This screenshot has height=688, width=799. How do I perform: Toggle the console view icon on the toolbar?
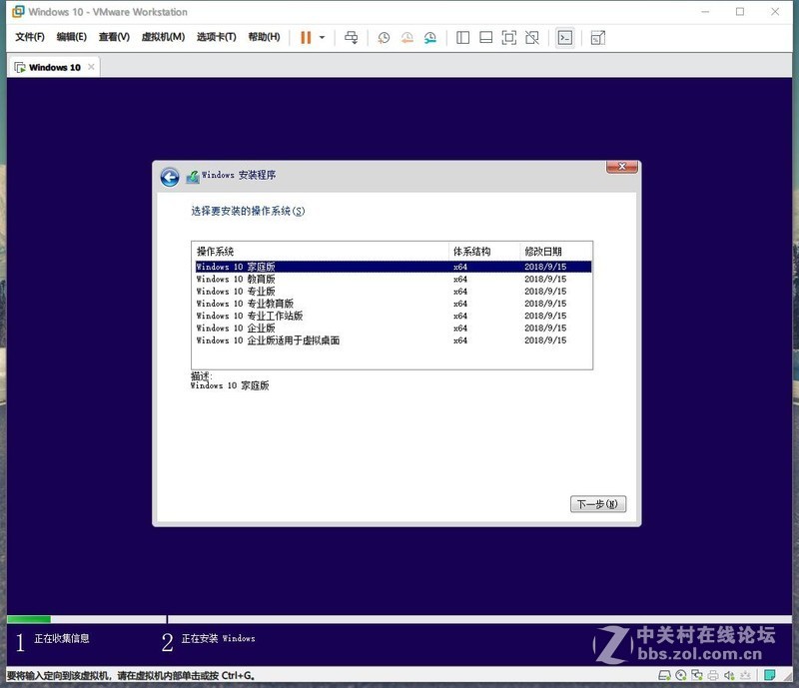[565, 37]
